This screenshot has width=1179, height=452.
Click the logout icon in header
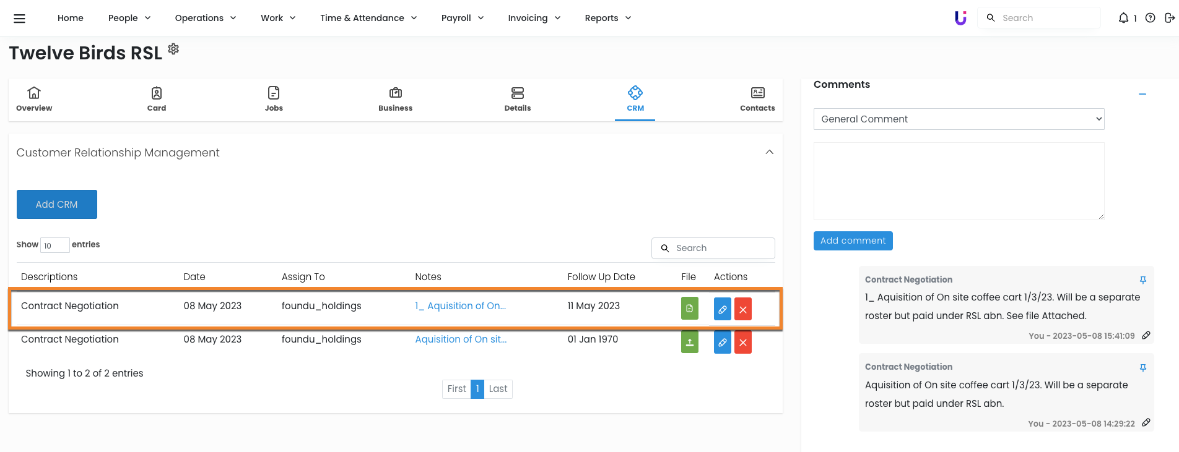tap(1169, 18)
